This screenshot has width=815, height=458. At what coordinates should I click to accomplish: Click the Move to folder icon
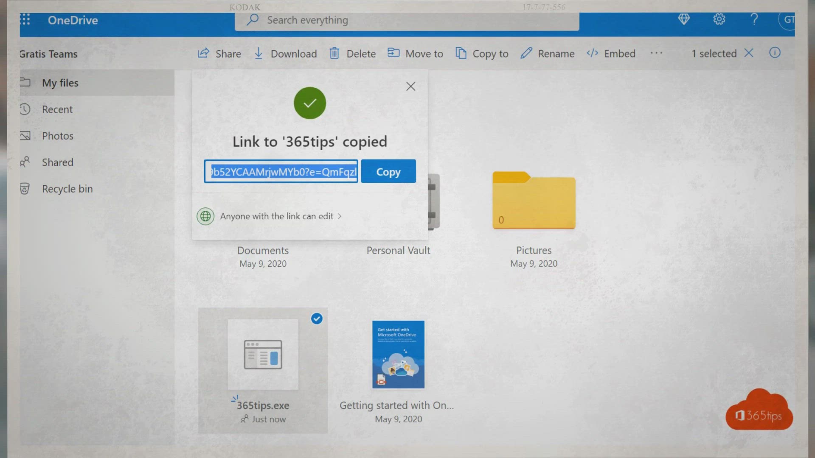[x=393, y=53]
